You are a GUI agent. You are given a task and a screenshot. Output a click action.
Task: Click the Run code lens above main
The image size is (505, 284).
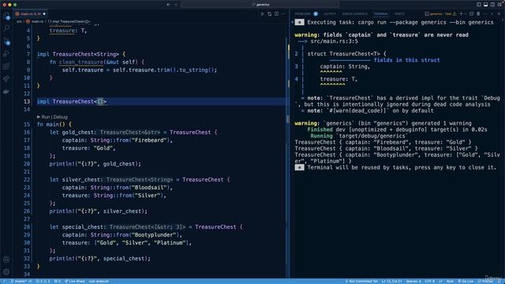tap(46, 117)
